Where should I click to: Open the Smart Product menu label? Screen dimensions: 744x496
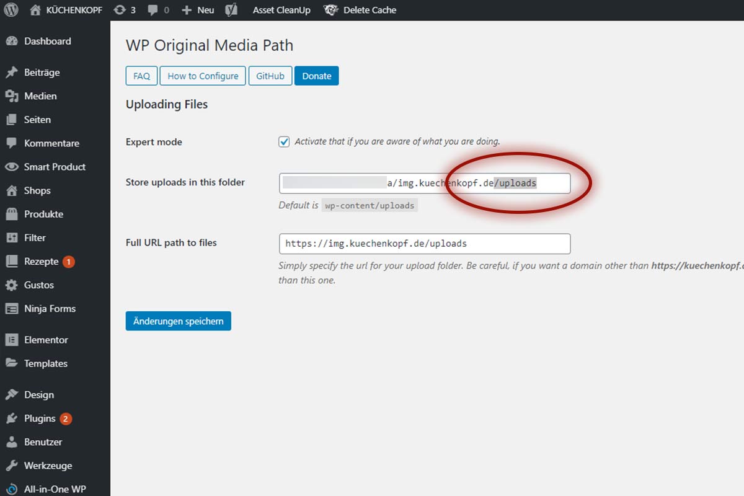click(55, 167)
